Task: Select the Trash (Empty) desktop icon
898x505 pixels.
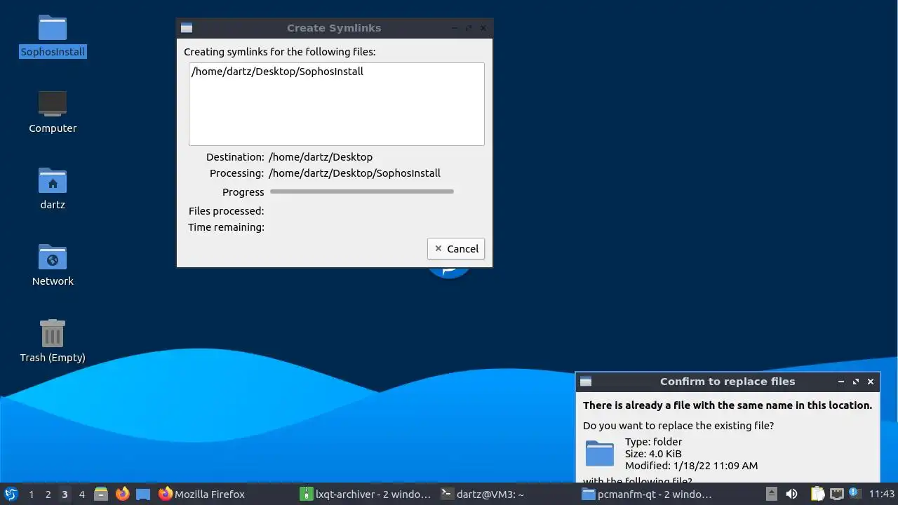Action: (53, 342)
